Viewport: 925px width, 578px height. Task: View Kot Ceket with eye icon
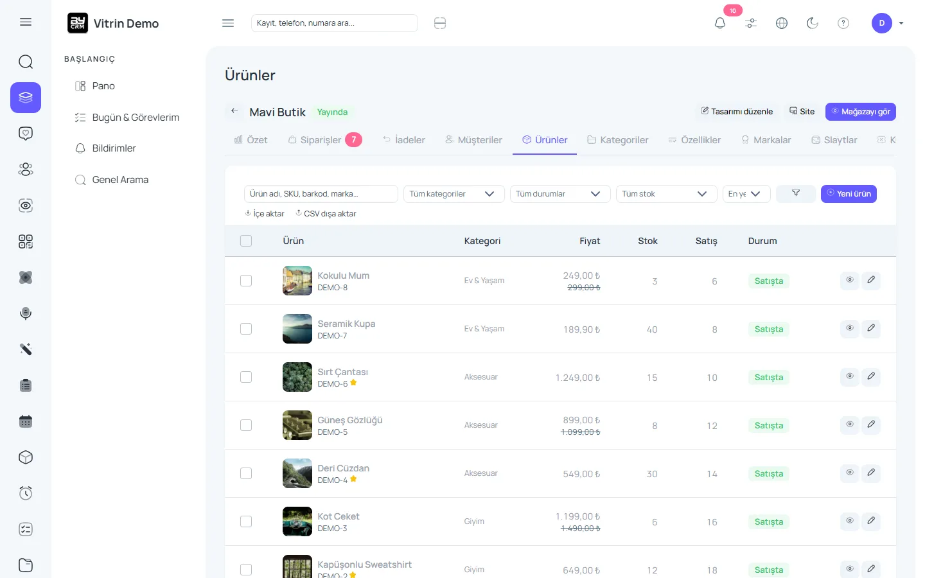(x=850, y=521)
